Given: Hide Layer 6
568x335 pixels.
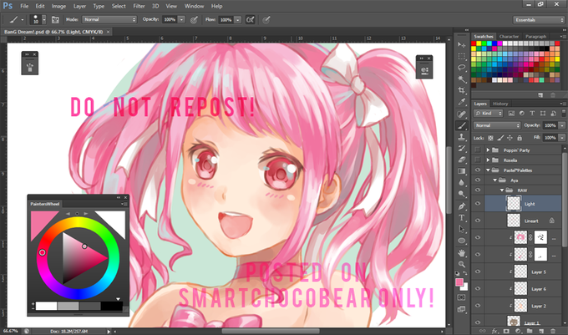Looking at the screenshot, I should click(x=478, y=289).
